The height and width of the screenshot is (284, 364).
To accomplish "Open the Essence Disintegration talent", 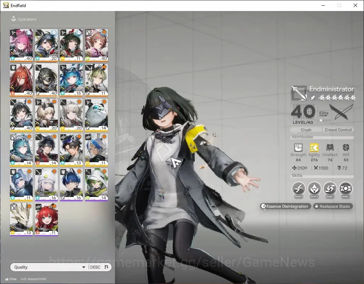I will (285, 206).
